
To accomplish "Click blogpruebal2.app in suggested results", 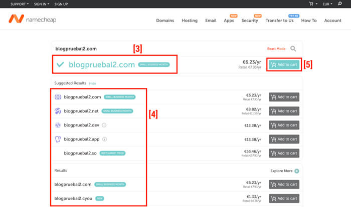I will [x=82, y=139].
